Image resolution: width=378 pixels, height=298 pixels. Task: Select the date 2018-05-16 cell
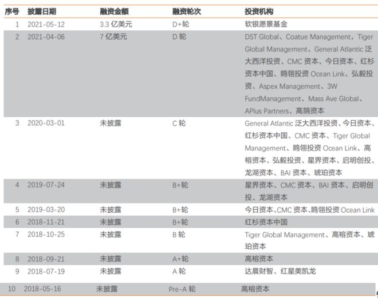(42, 289)
